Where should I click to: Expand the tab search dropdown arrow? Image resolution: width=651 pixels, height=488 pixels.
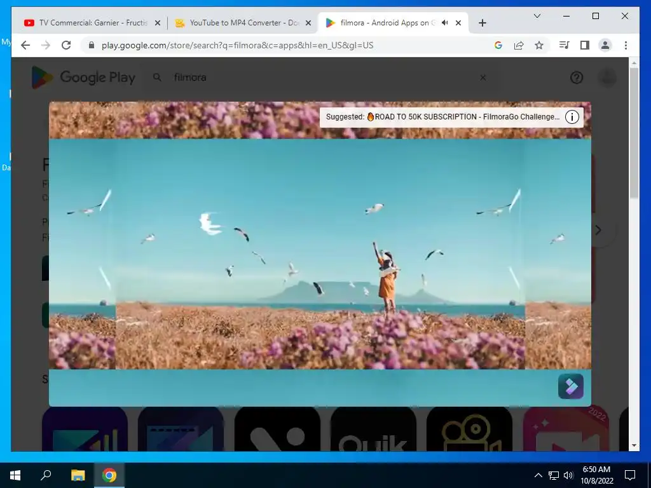[537, 16]
